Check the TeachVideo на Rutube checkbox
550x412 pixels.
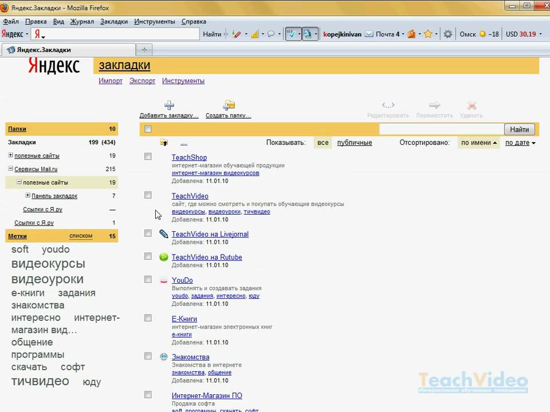coord(148,256)
